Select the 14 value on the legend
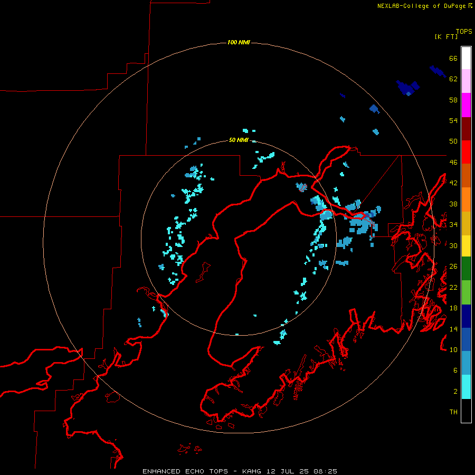The width and height of the screenshot is (475, 475). [x=453, y=329]
